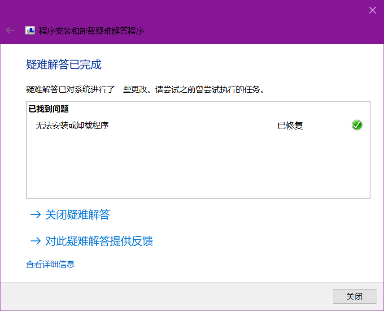Click the 程序安装和卸载疑难解答程序 window title

[91, 31]
